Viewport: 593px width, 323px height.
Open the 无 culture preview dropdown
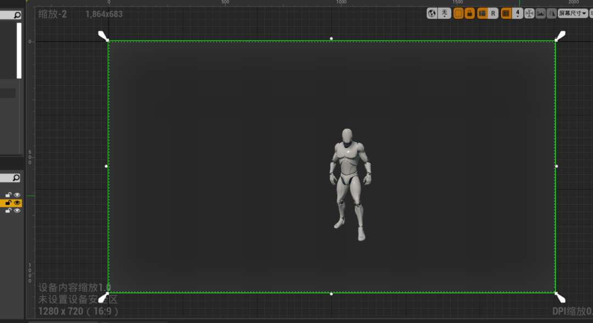[x=444, y=14]
